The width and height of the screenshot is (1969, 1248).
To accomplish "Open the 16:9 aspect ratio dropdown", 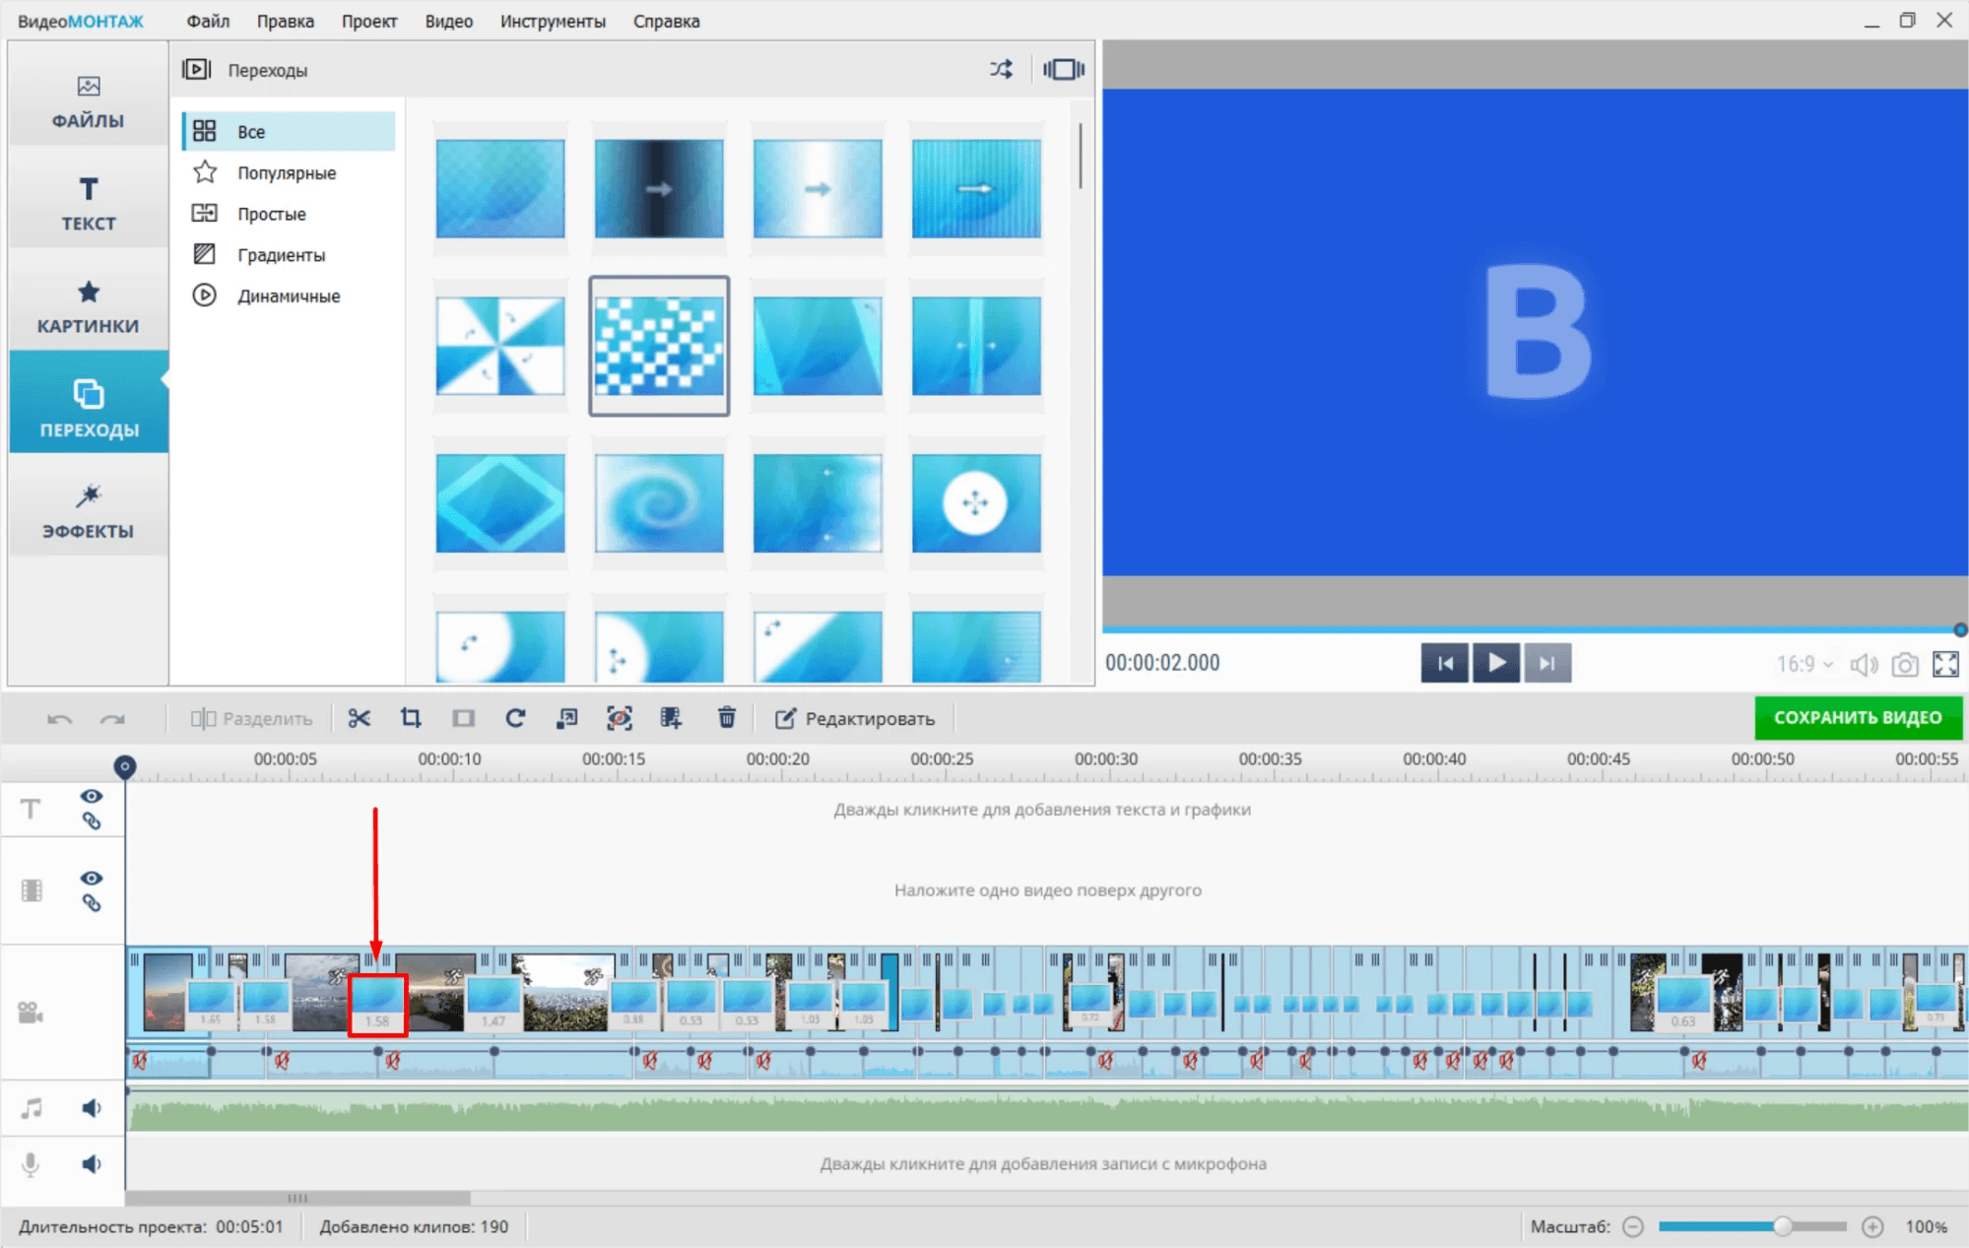I will (x=1805, y=665).
